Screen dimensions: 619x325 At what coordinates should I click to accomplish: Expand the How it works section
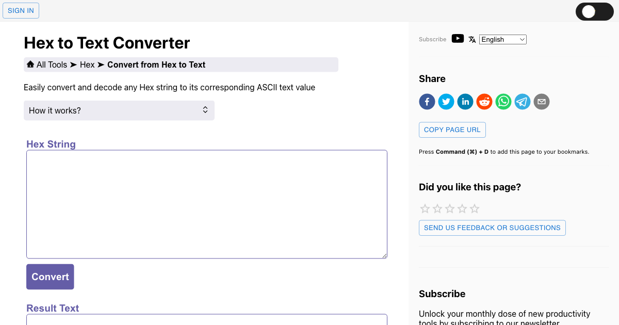pyautogui.click(x=119, y=110)
